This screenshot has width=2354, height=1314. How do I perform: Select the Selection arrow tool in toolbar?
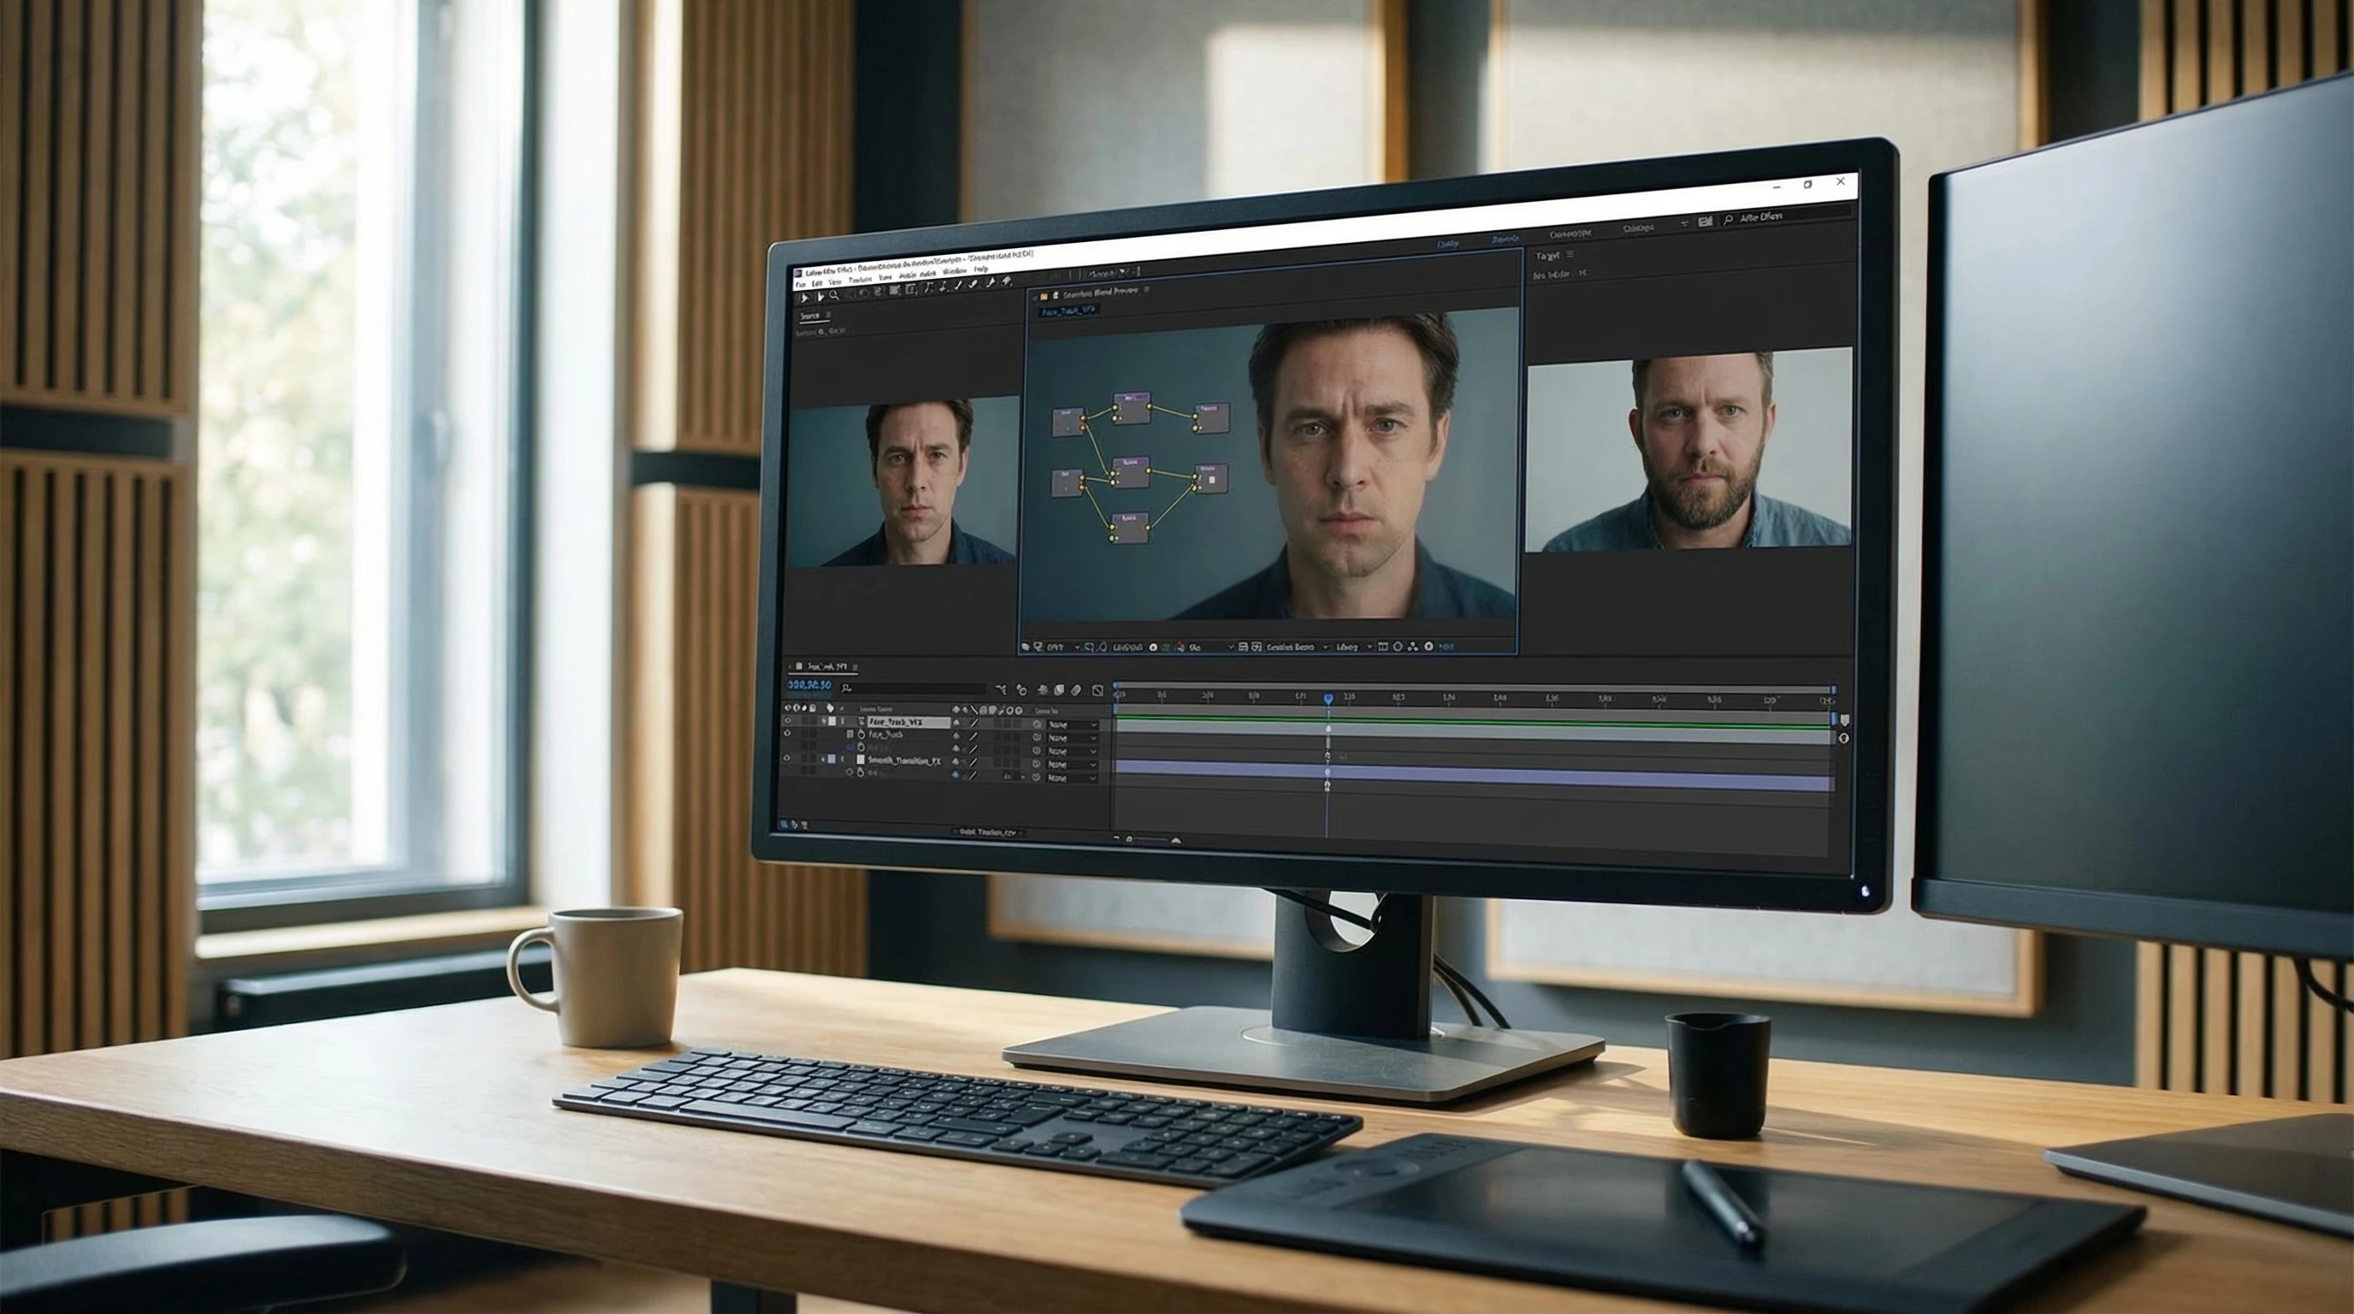point(805,298)
